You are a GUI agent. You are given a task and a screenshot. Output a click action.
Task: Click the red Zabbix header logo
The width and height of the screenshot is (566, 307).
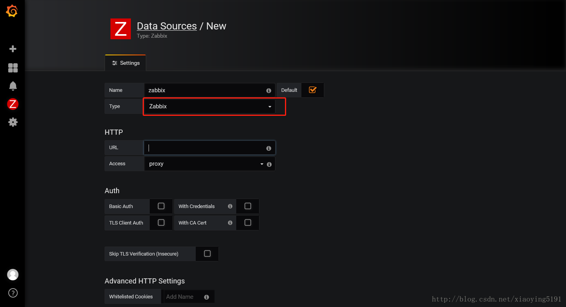pyautogui.click(x=121, y=29)
